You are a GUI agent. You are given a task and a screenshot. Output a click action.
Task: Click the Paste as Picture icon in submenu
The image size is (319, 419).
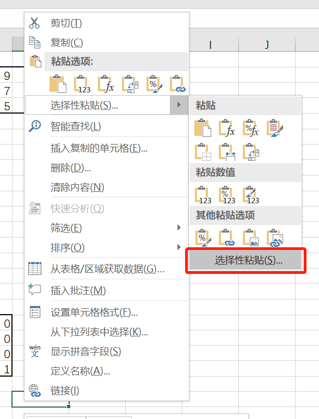coord(251,237)
